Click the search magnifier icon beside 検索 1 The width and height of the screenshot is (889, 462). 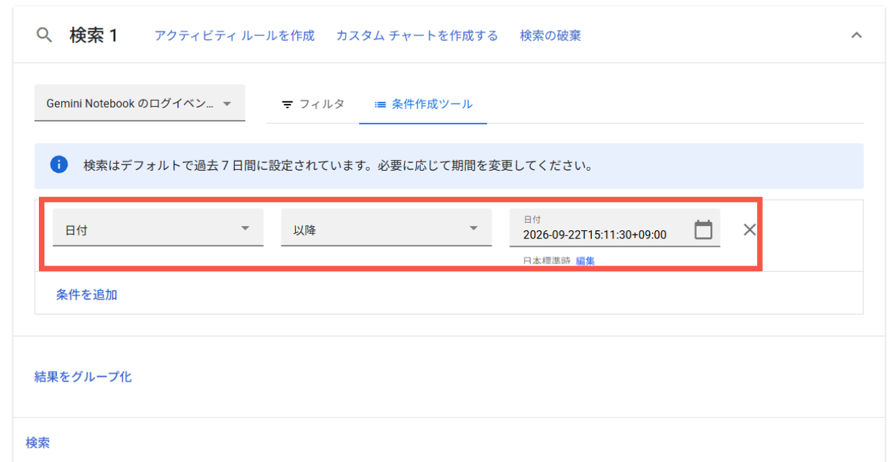point(44,35)
